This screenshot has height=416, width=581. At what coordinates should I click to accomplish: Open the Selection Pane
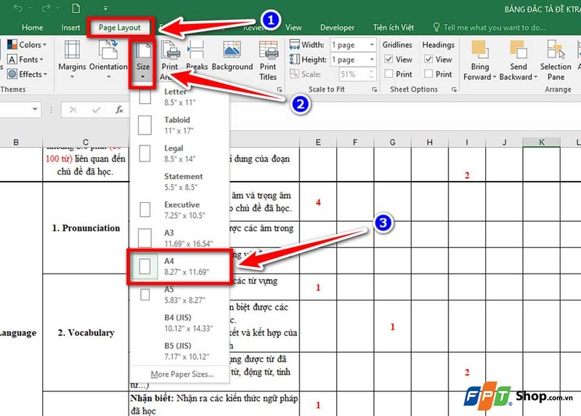tap(556, 60)
